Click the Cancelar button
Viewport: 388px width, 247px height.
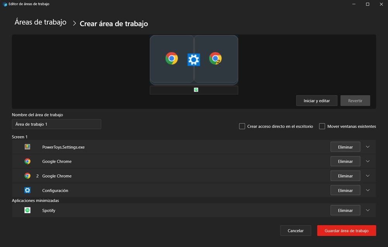click(x=296, y=231)
